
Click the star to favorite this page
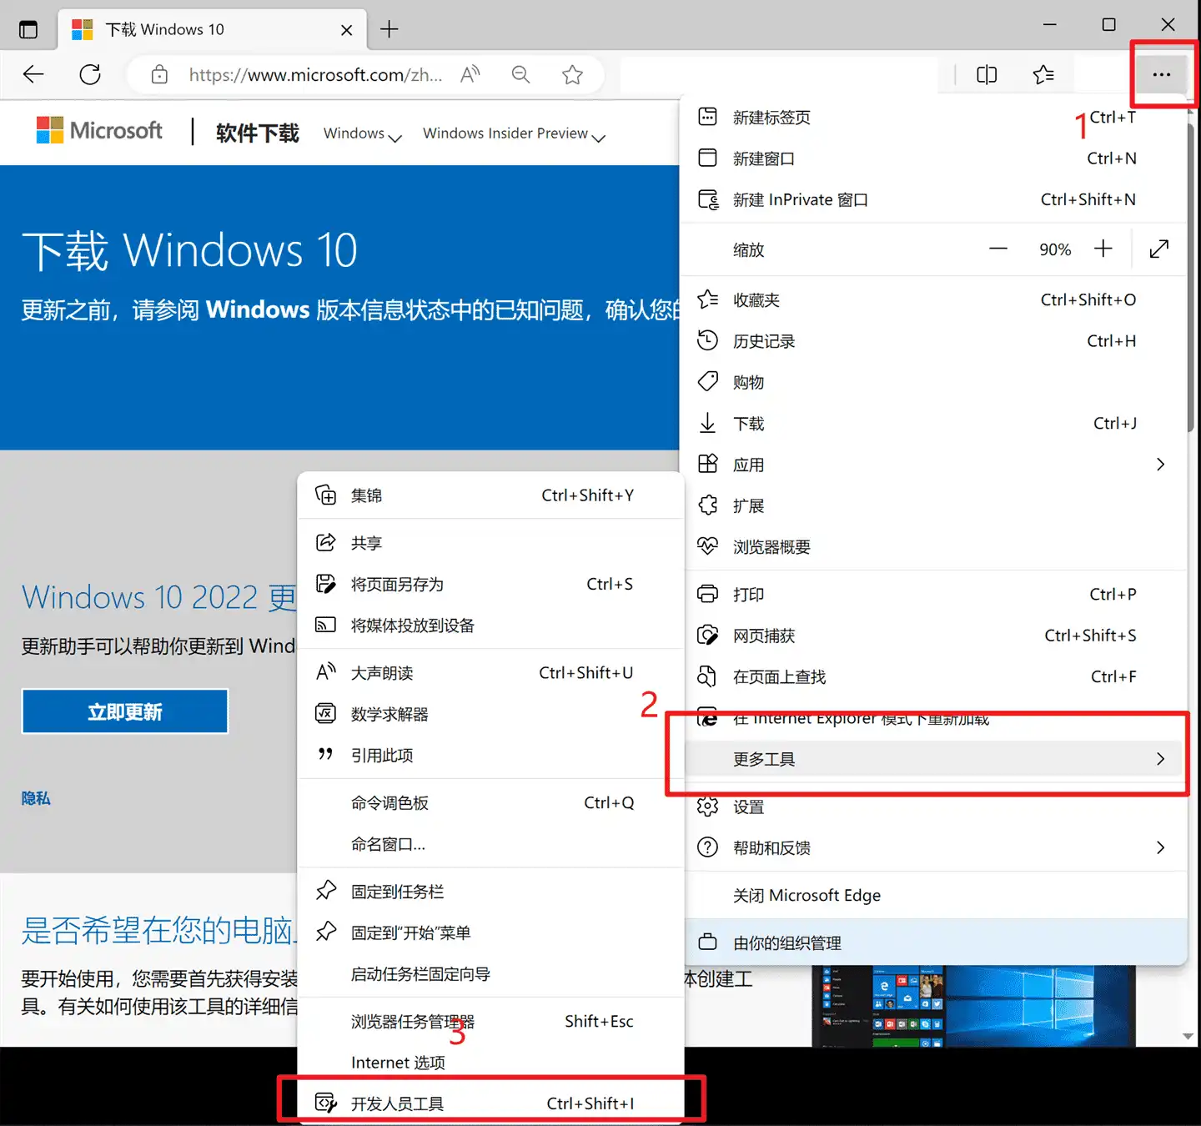pos(572,75)
